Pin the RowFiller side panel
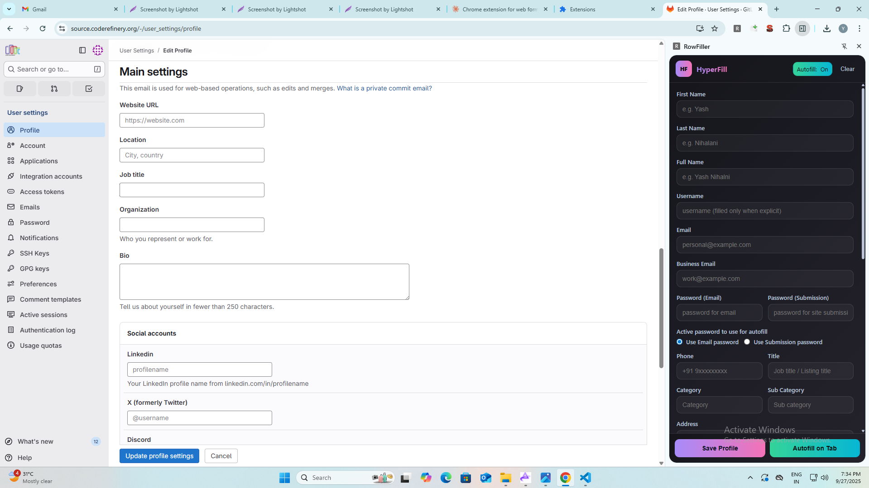The image size is (869, 488). 844,46
